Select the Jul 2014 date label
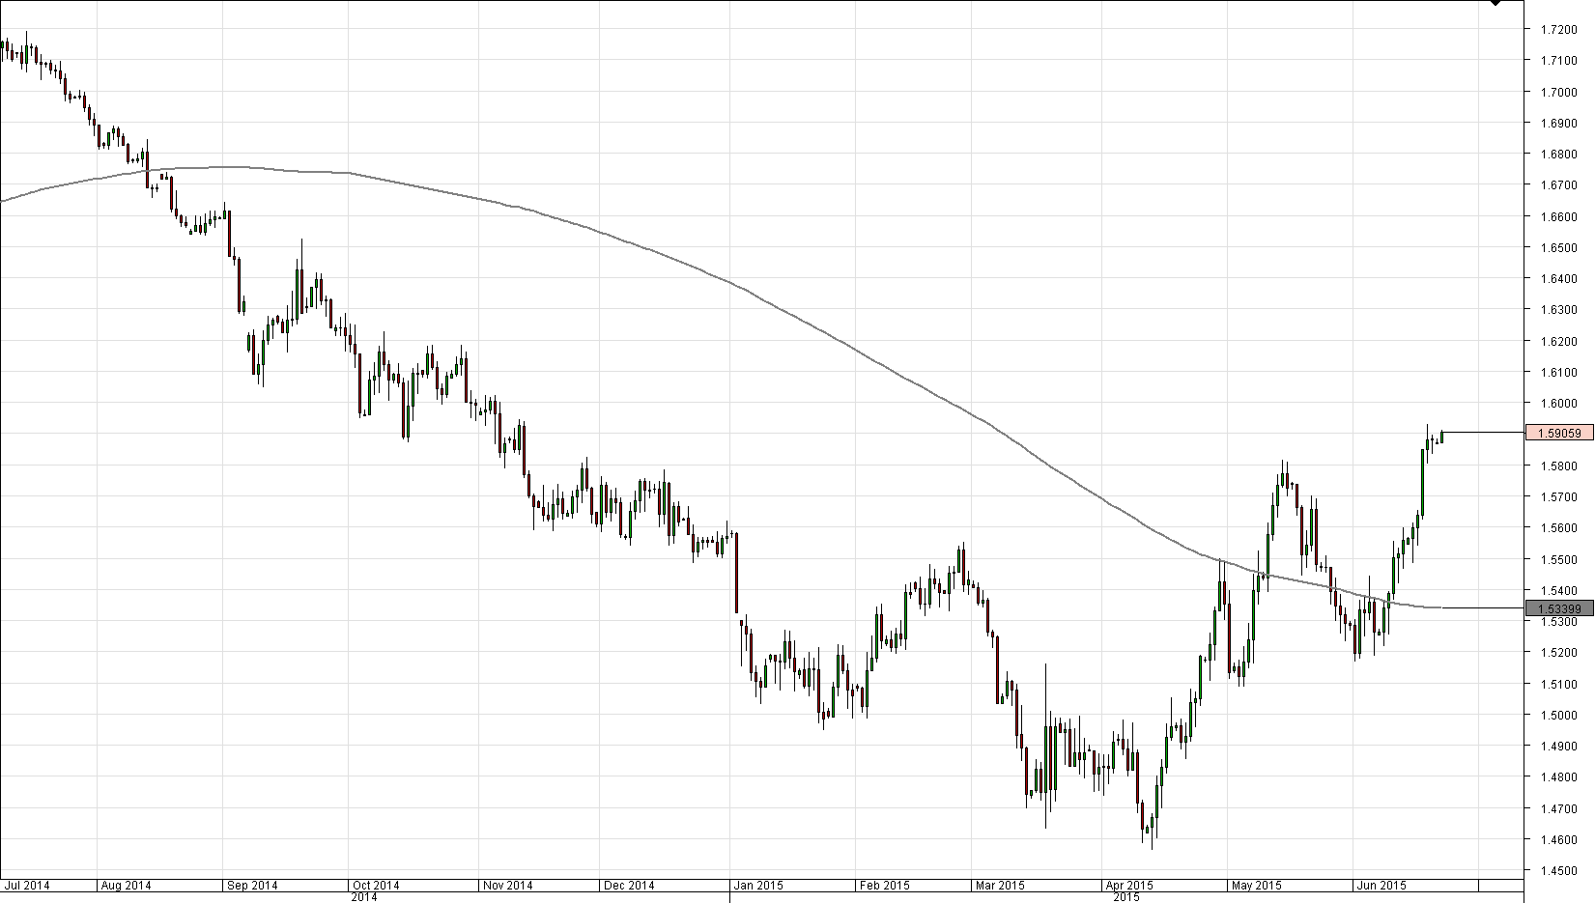 [x=28, y=885]
